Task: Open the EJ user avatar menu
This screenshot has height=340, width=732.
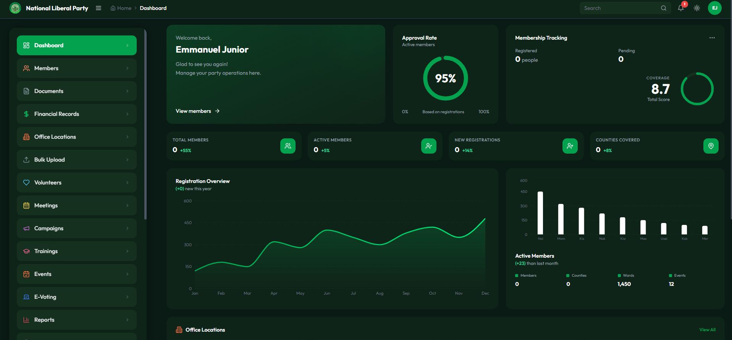Action: pos(714,8)
